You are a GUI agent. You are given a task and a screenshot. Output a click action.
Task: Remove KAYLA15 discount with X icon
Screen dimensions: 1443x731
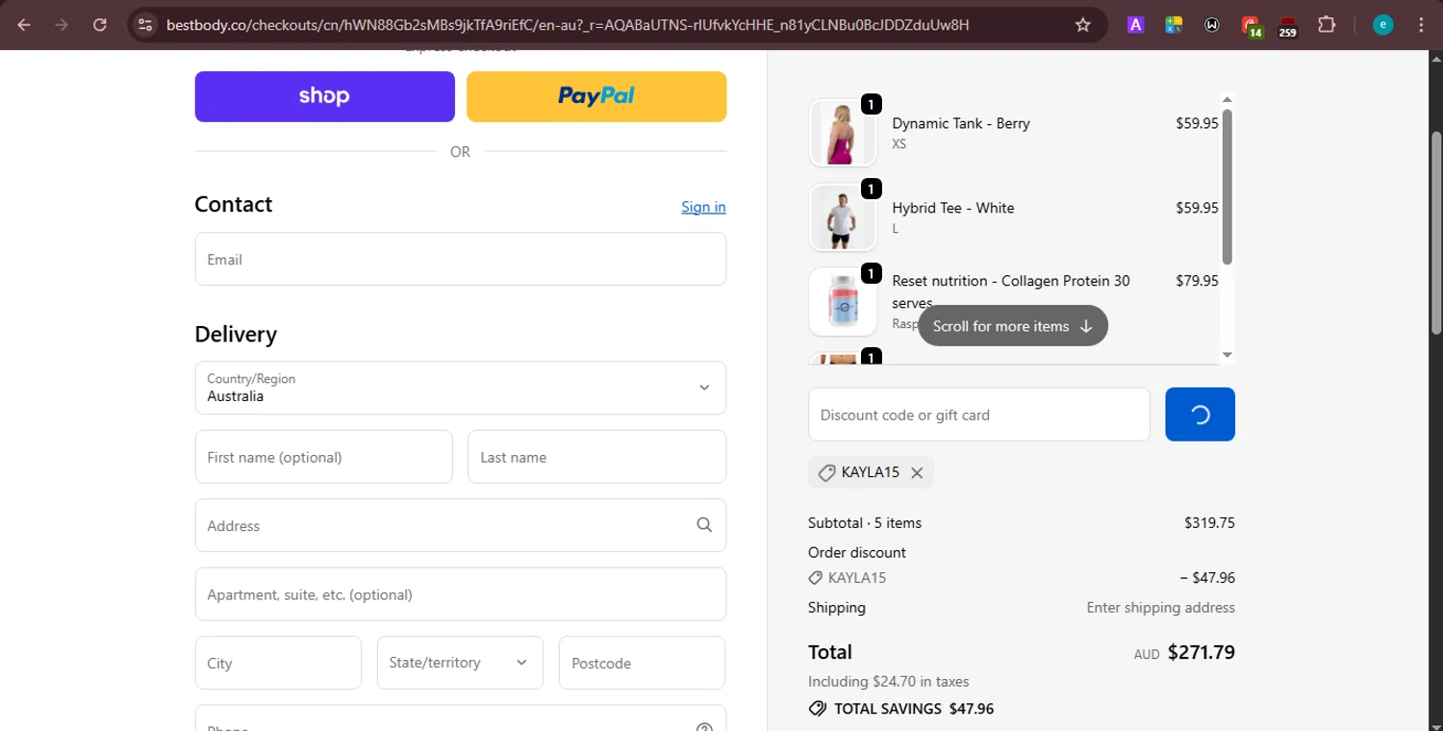917,472
